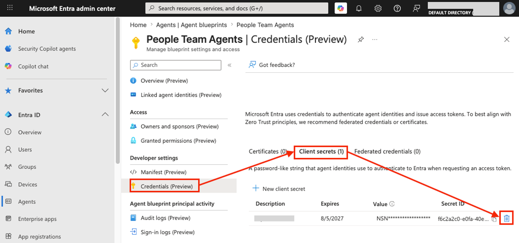Switch to Certificates (0) tab
Viewport: 519px width, 243px height.
(x=268, y=152)
